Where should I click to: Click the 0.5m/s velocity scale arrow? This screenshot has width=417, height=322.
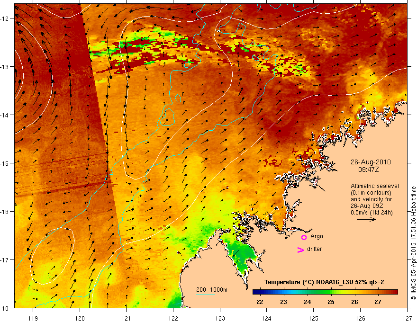pos(366,219)
